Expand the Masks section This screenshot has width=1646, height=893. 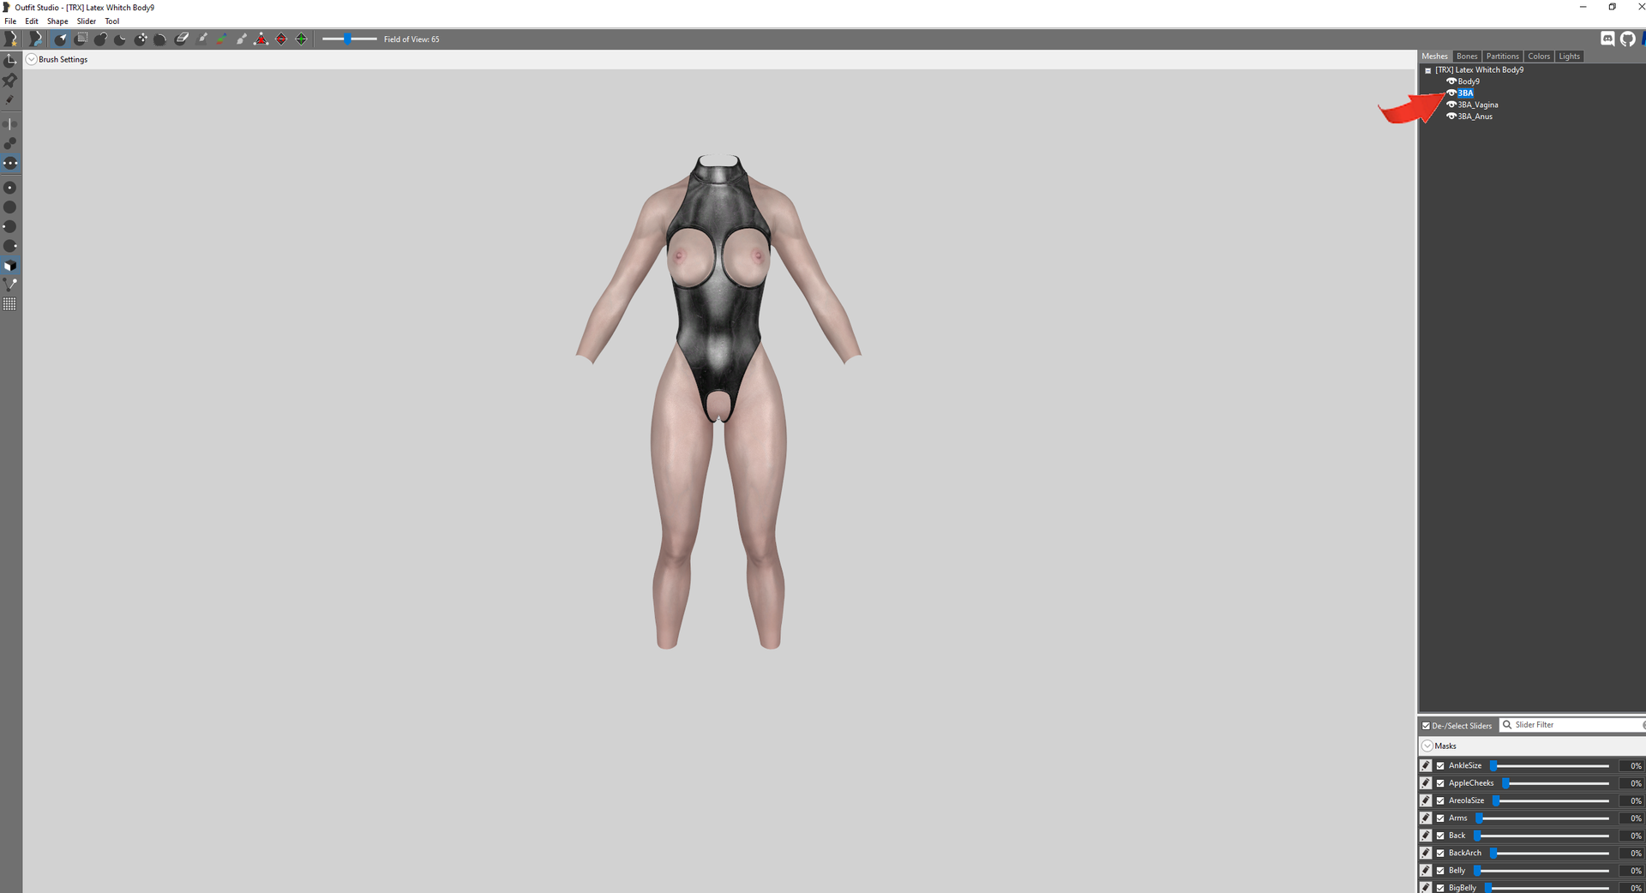(x=1427, y=746)
